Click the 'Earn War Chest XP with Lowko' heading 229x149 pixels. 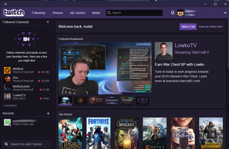180,64
